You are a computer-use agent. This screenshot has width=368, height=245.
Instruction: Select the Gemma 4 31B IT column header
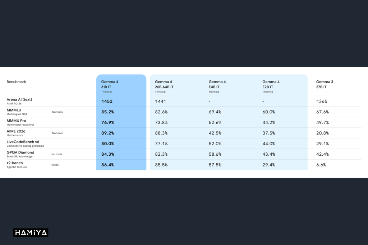110,86
